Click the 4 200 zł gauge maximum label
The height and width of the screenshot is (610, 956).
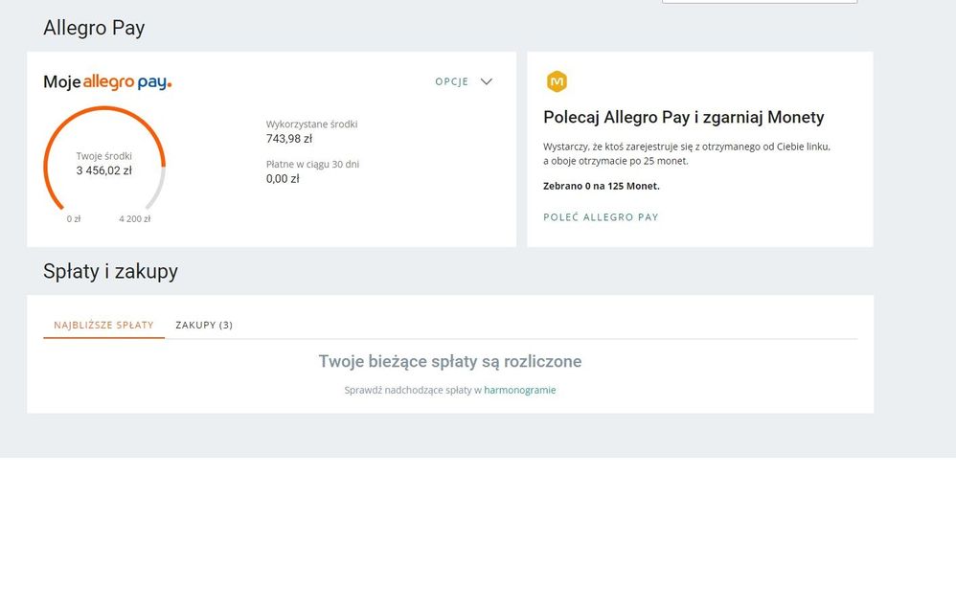(x=135, y=218)
